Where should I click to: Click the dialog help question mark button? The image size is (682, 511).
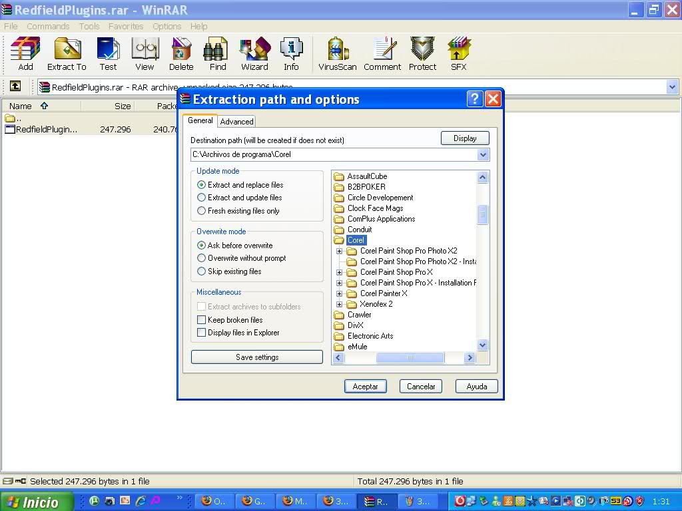pyautogui.click(x=474, y=99)
